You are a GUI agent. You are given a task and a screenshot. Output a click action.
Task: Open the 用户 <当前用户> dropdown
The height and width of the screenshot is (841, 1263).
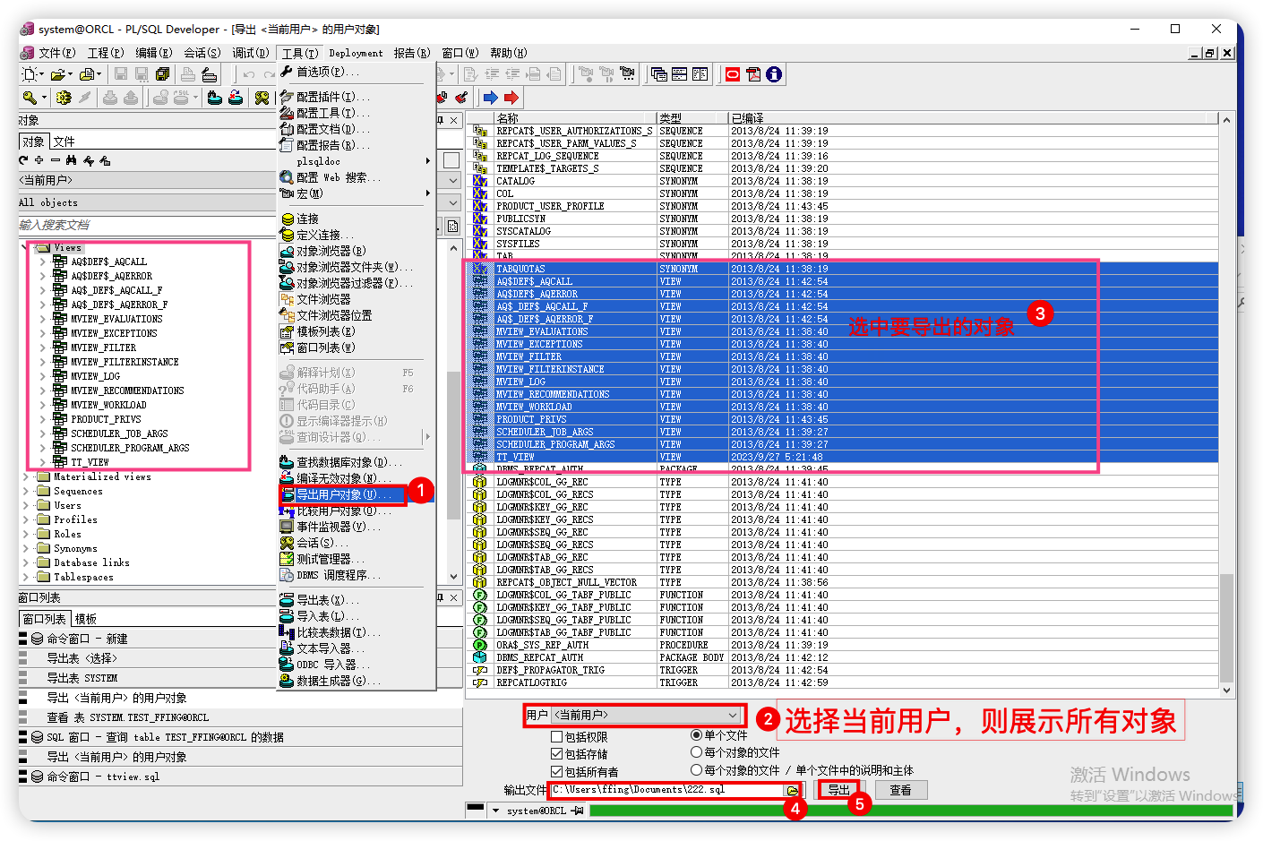[733, 715]
